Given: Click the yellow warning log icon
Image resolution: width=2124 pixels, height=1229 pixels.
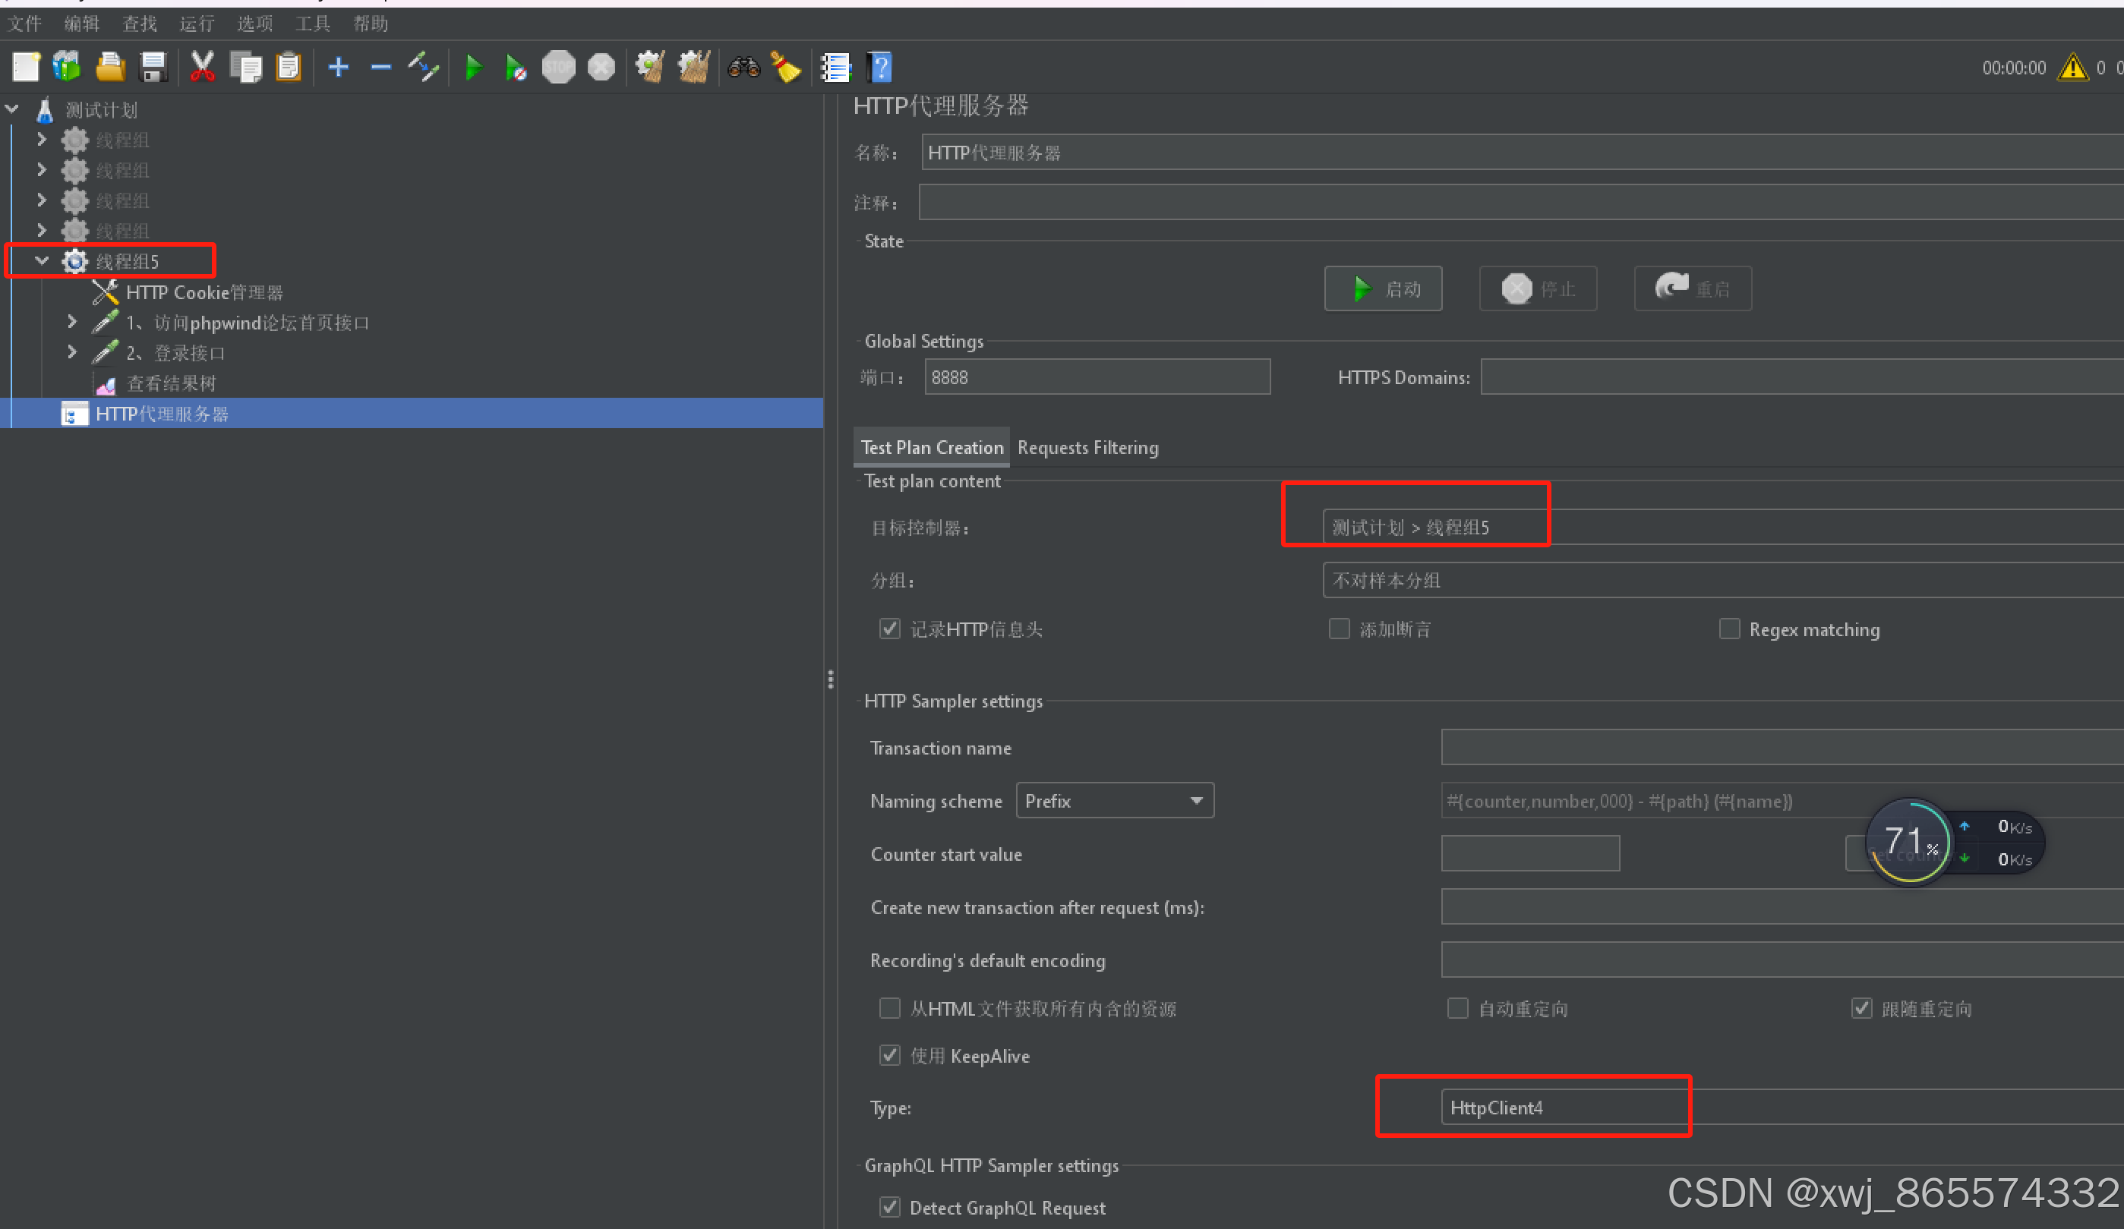Looking at the screenshot, I should point(2072,68).
